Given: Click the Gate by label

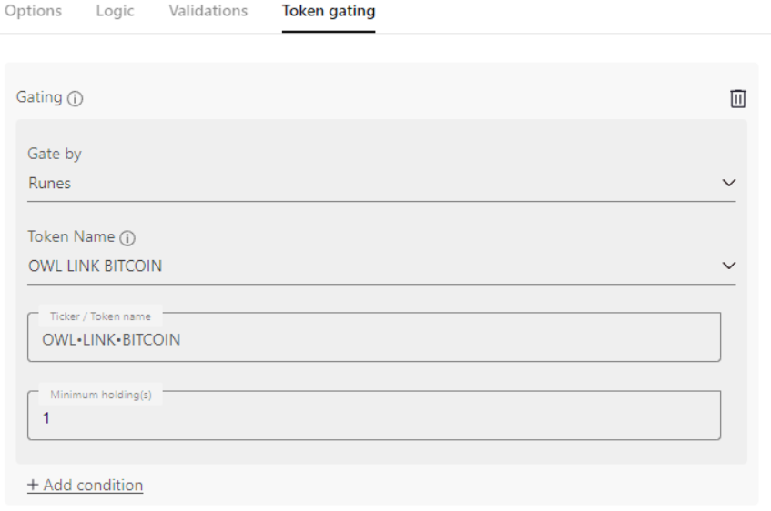Looking at the screenshot, I should 55,155.
